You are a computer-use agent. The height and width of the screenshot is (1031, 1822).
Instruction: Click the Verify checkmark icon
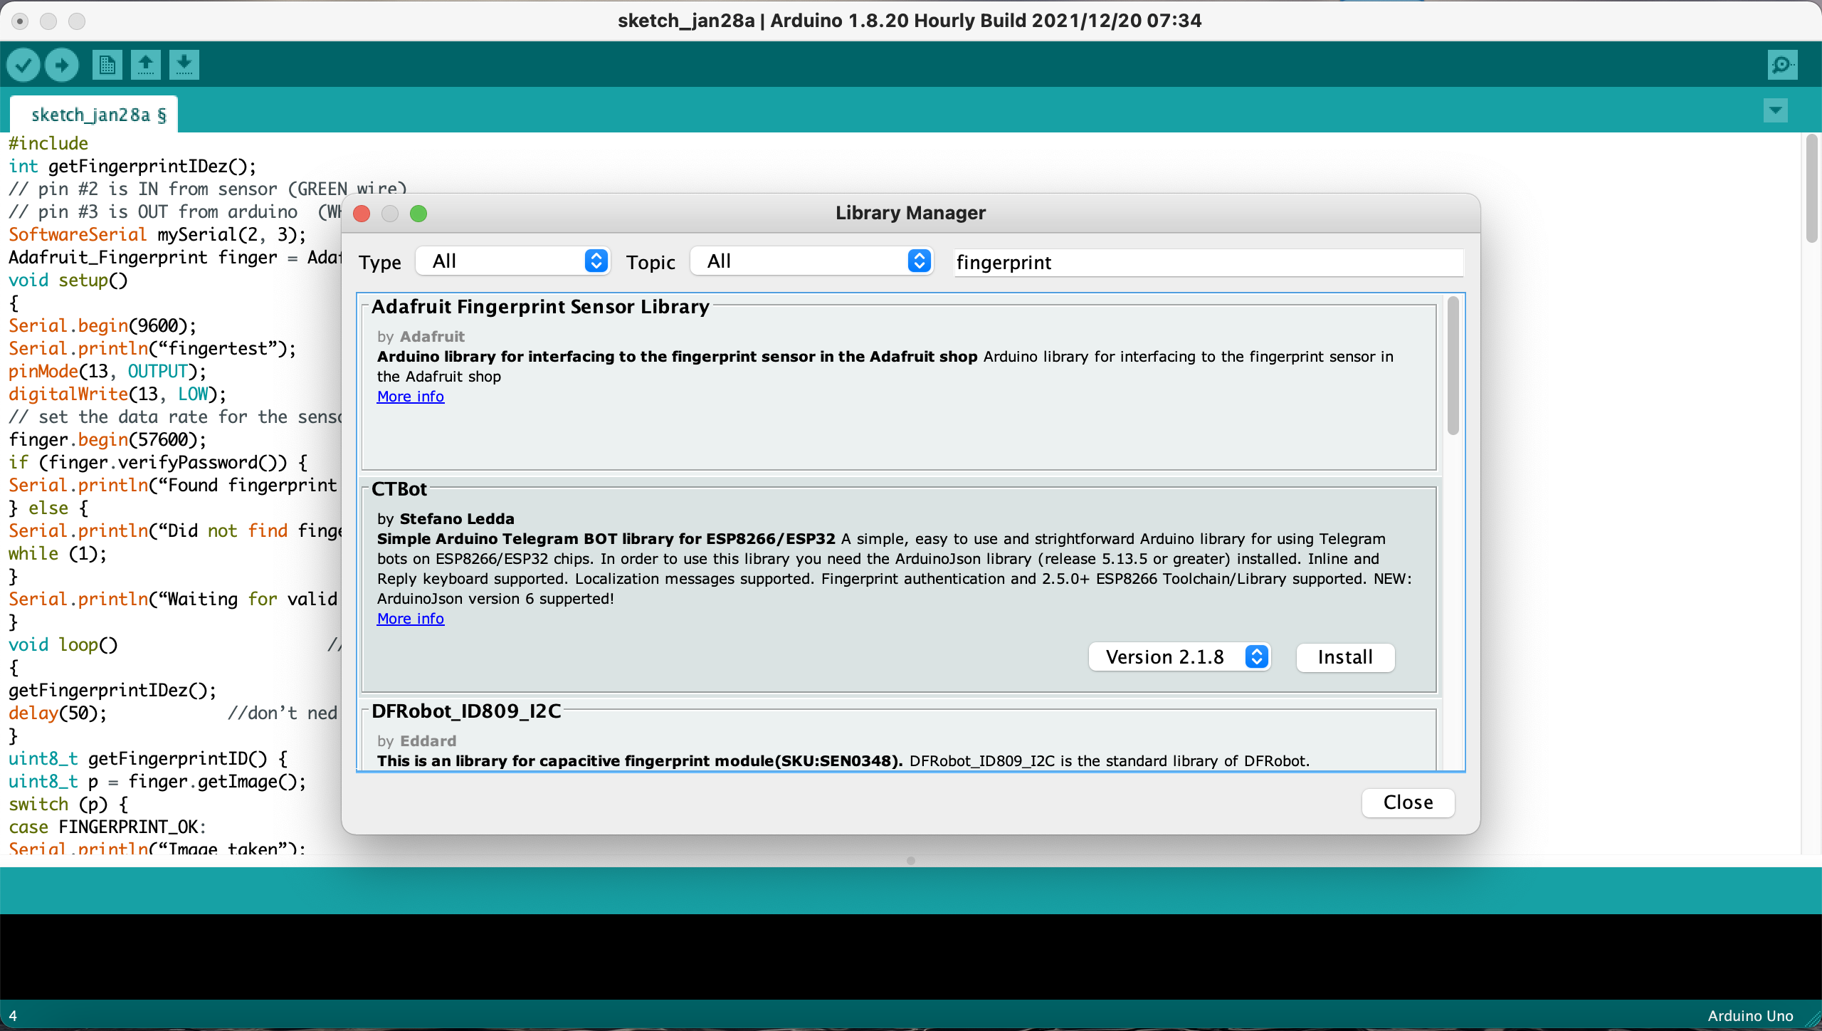[23, 65]
